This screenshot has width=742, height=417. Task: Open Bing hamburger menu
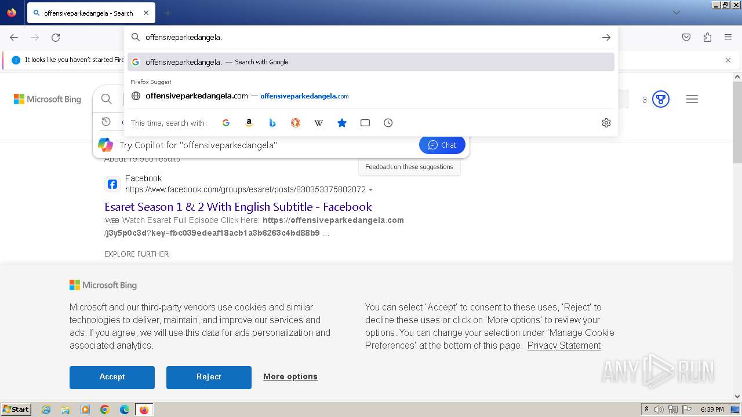tap(692, 99)
